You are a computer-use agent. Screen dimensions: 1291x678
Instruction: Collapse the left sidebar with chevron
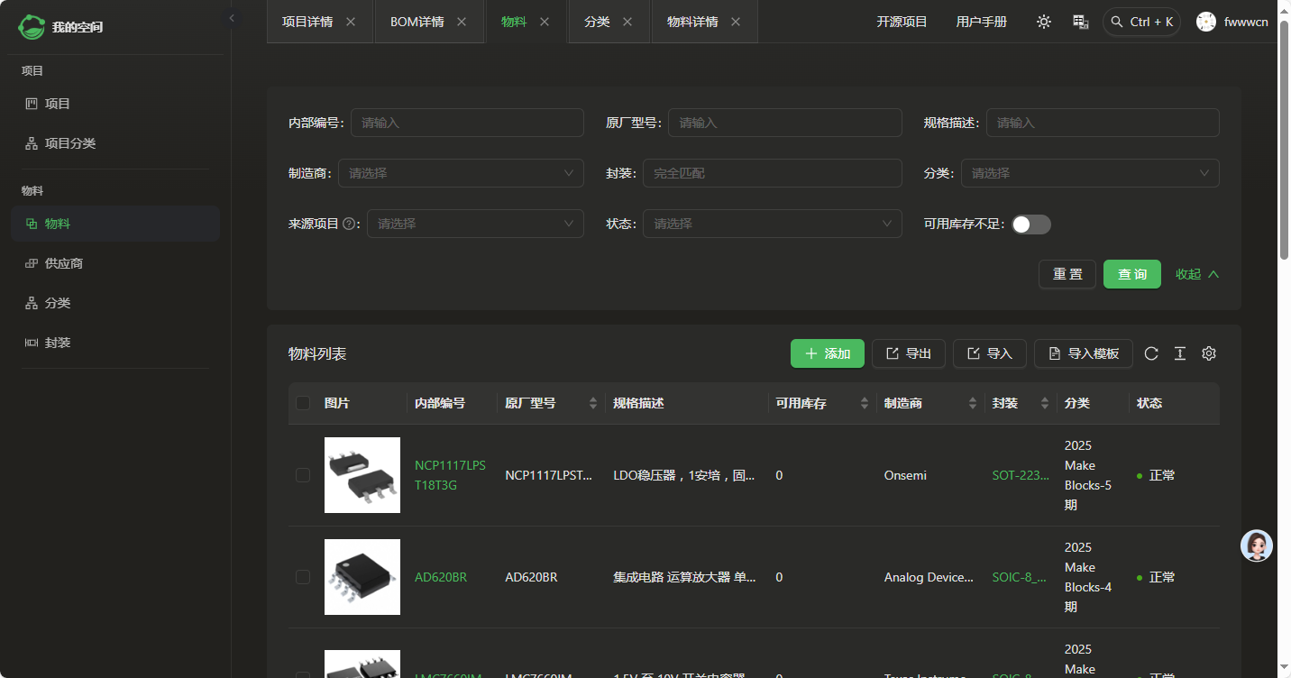point(232,18)
